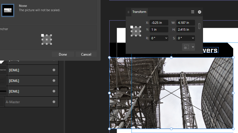Screen dimensions: 238x133
Task: Edit the X position field
Action: [x=159, y=23]
